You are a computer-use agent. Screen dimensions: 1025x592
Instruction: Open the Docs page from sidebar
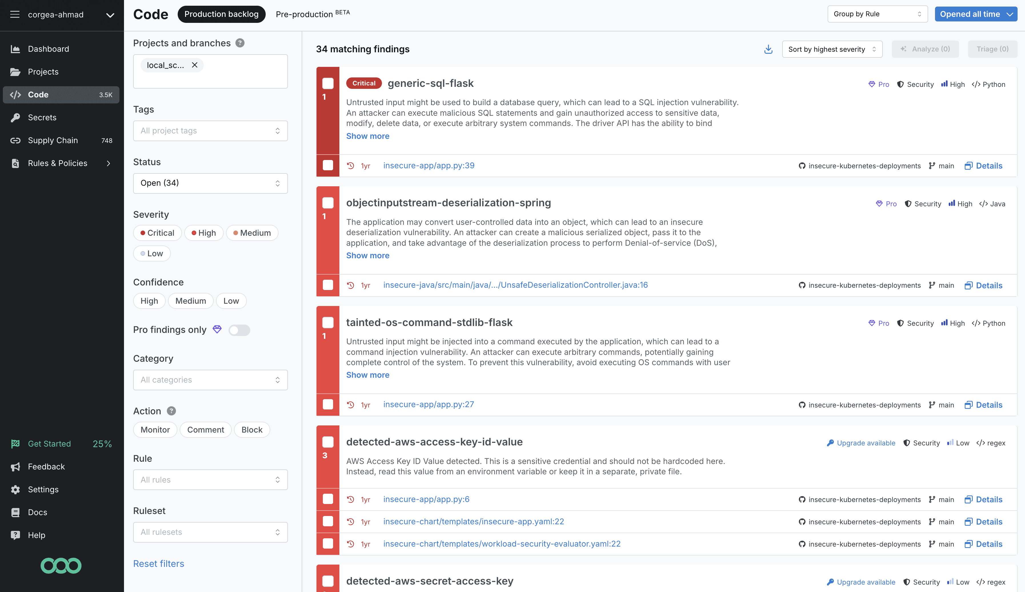pos(37,512)
